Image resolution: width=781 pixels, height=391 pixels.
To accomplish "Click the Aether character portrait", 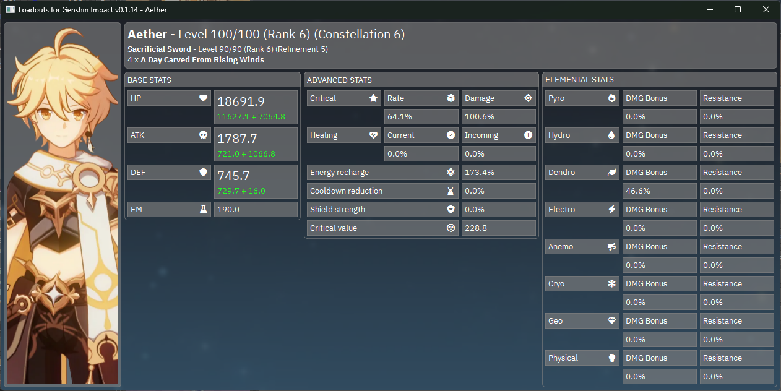I will tap(62, 204).
